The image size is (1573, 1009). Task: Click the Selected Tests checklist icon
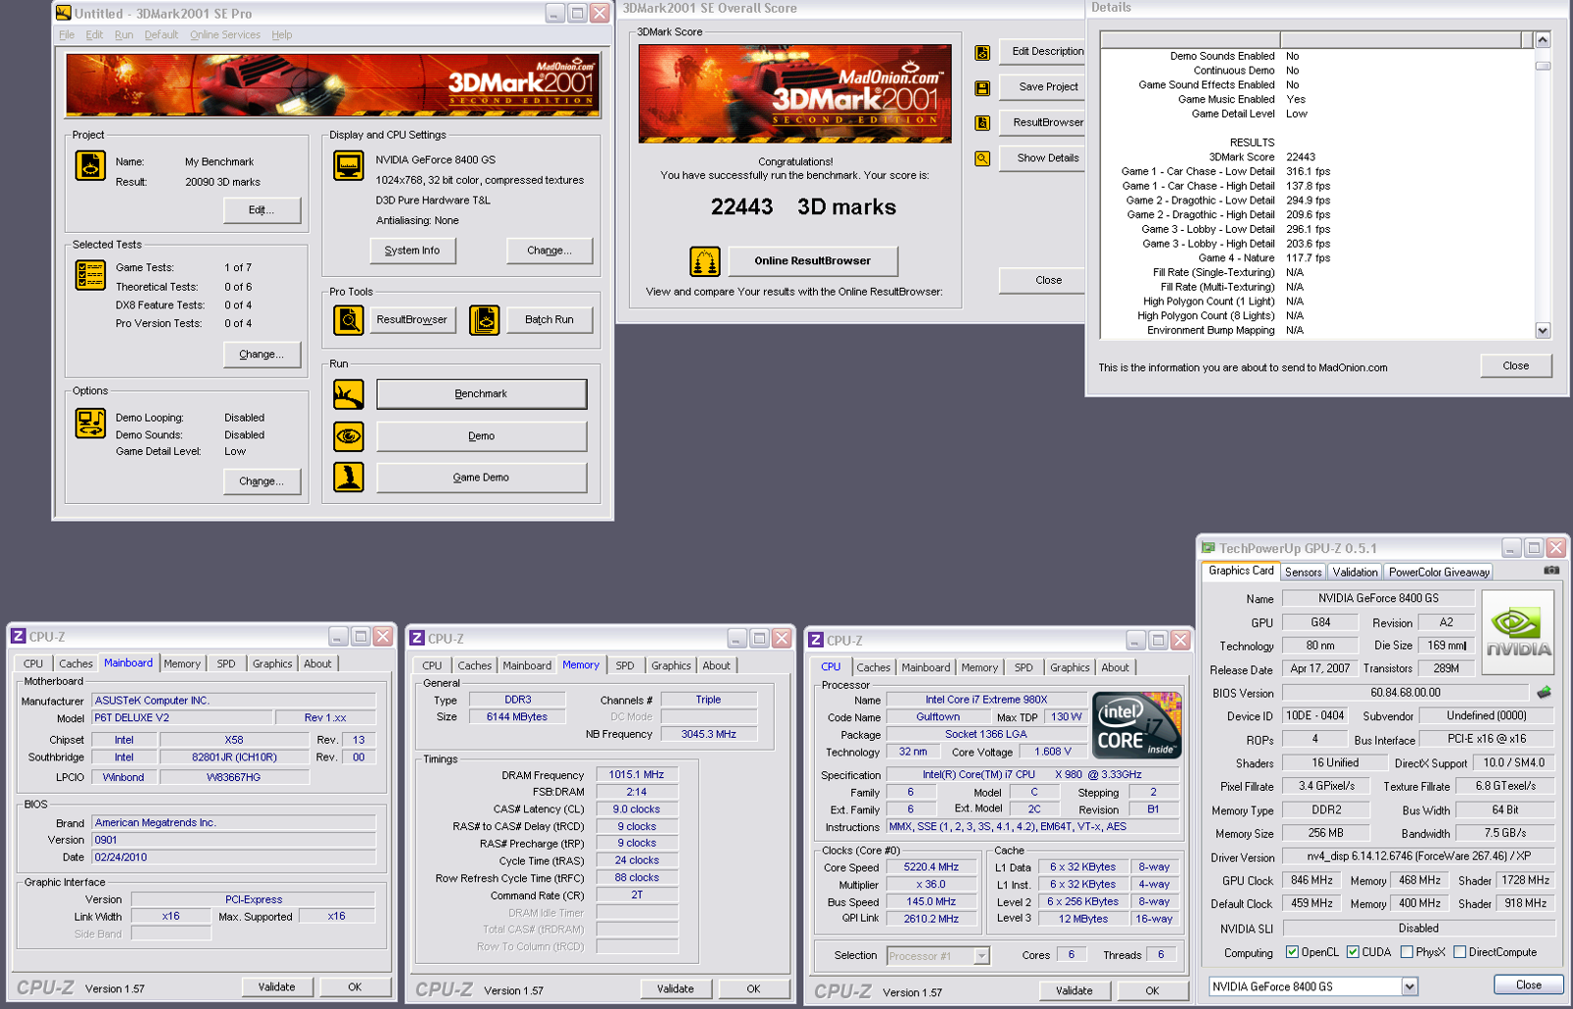click(x=90, y=275)
